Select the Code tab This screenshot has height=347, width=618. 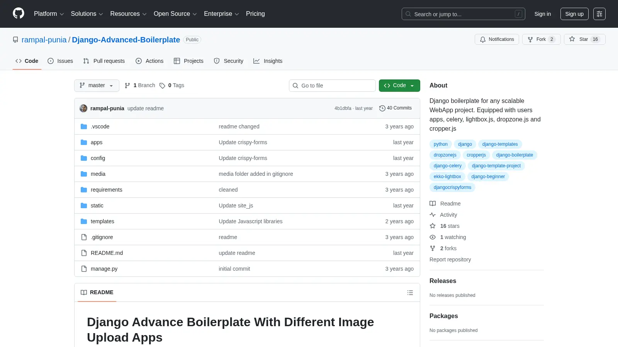tap(27, 61)
